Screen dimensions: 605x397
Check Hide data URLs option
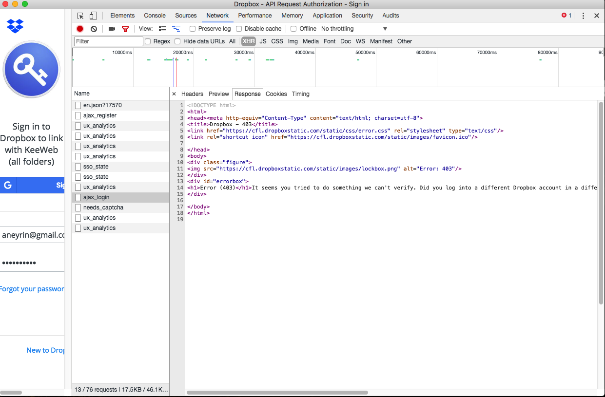point(177,41)
